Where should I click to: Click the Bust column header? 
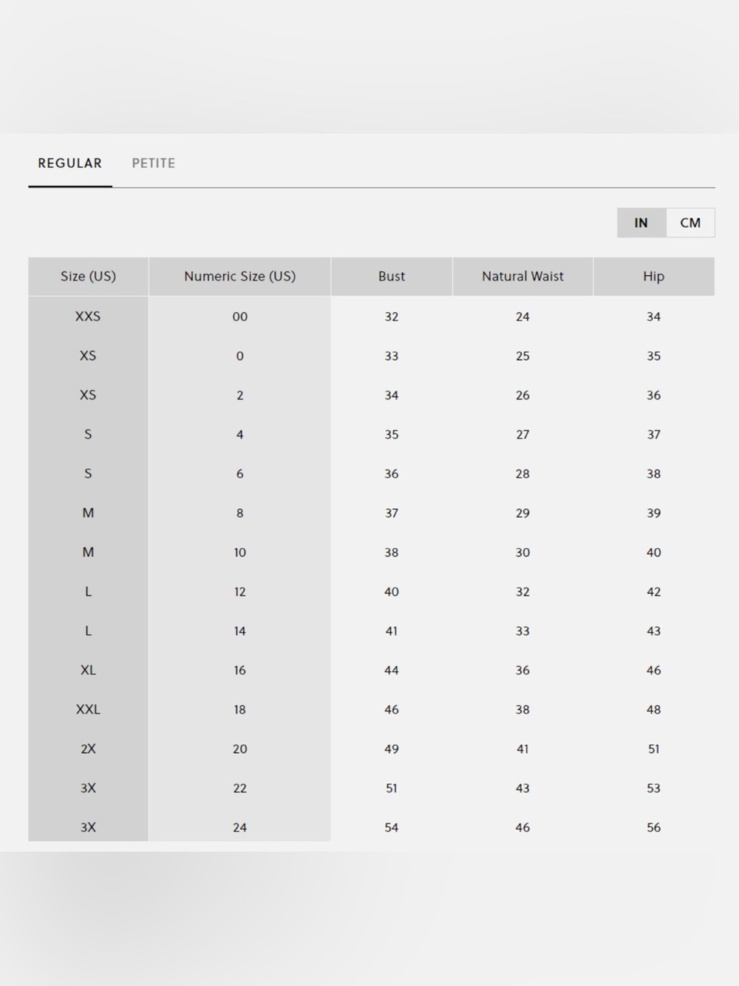coord(392,276)
